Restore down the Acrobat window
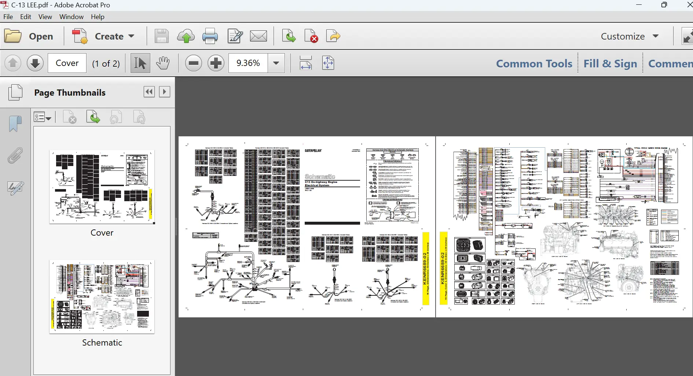 [x=664, y=5]
